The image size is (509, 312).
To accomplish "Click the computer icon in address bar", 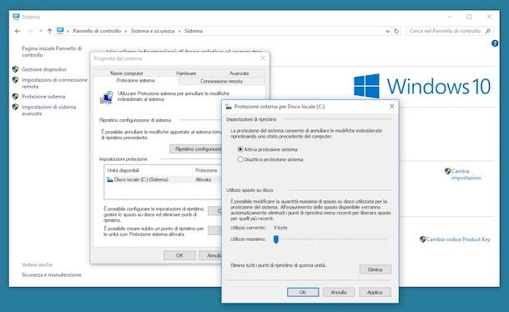I will pos(60,31).
